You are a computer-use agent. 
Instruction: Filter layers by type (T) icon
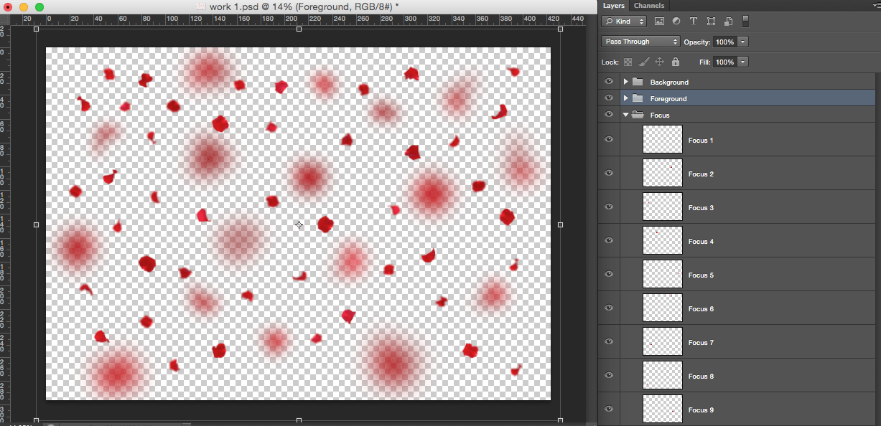[x=694, y=22]
